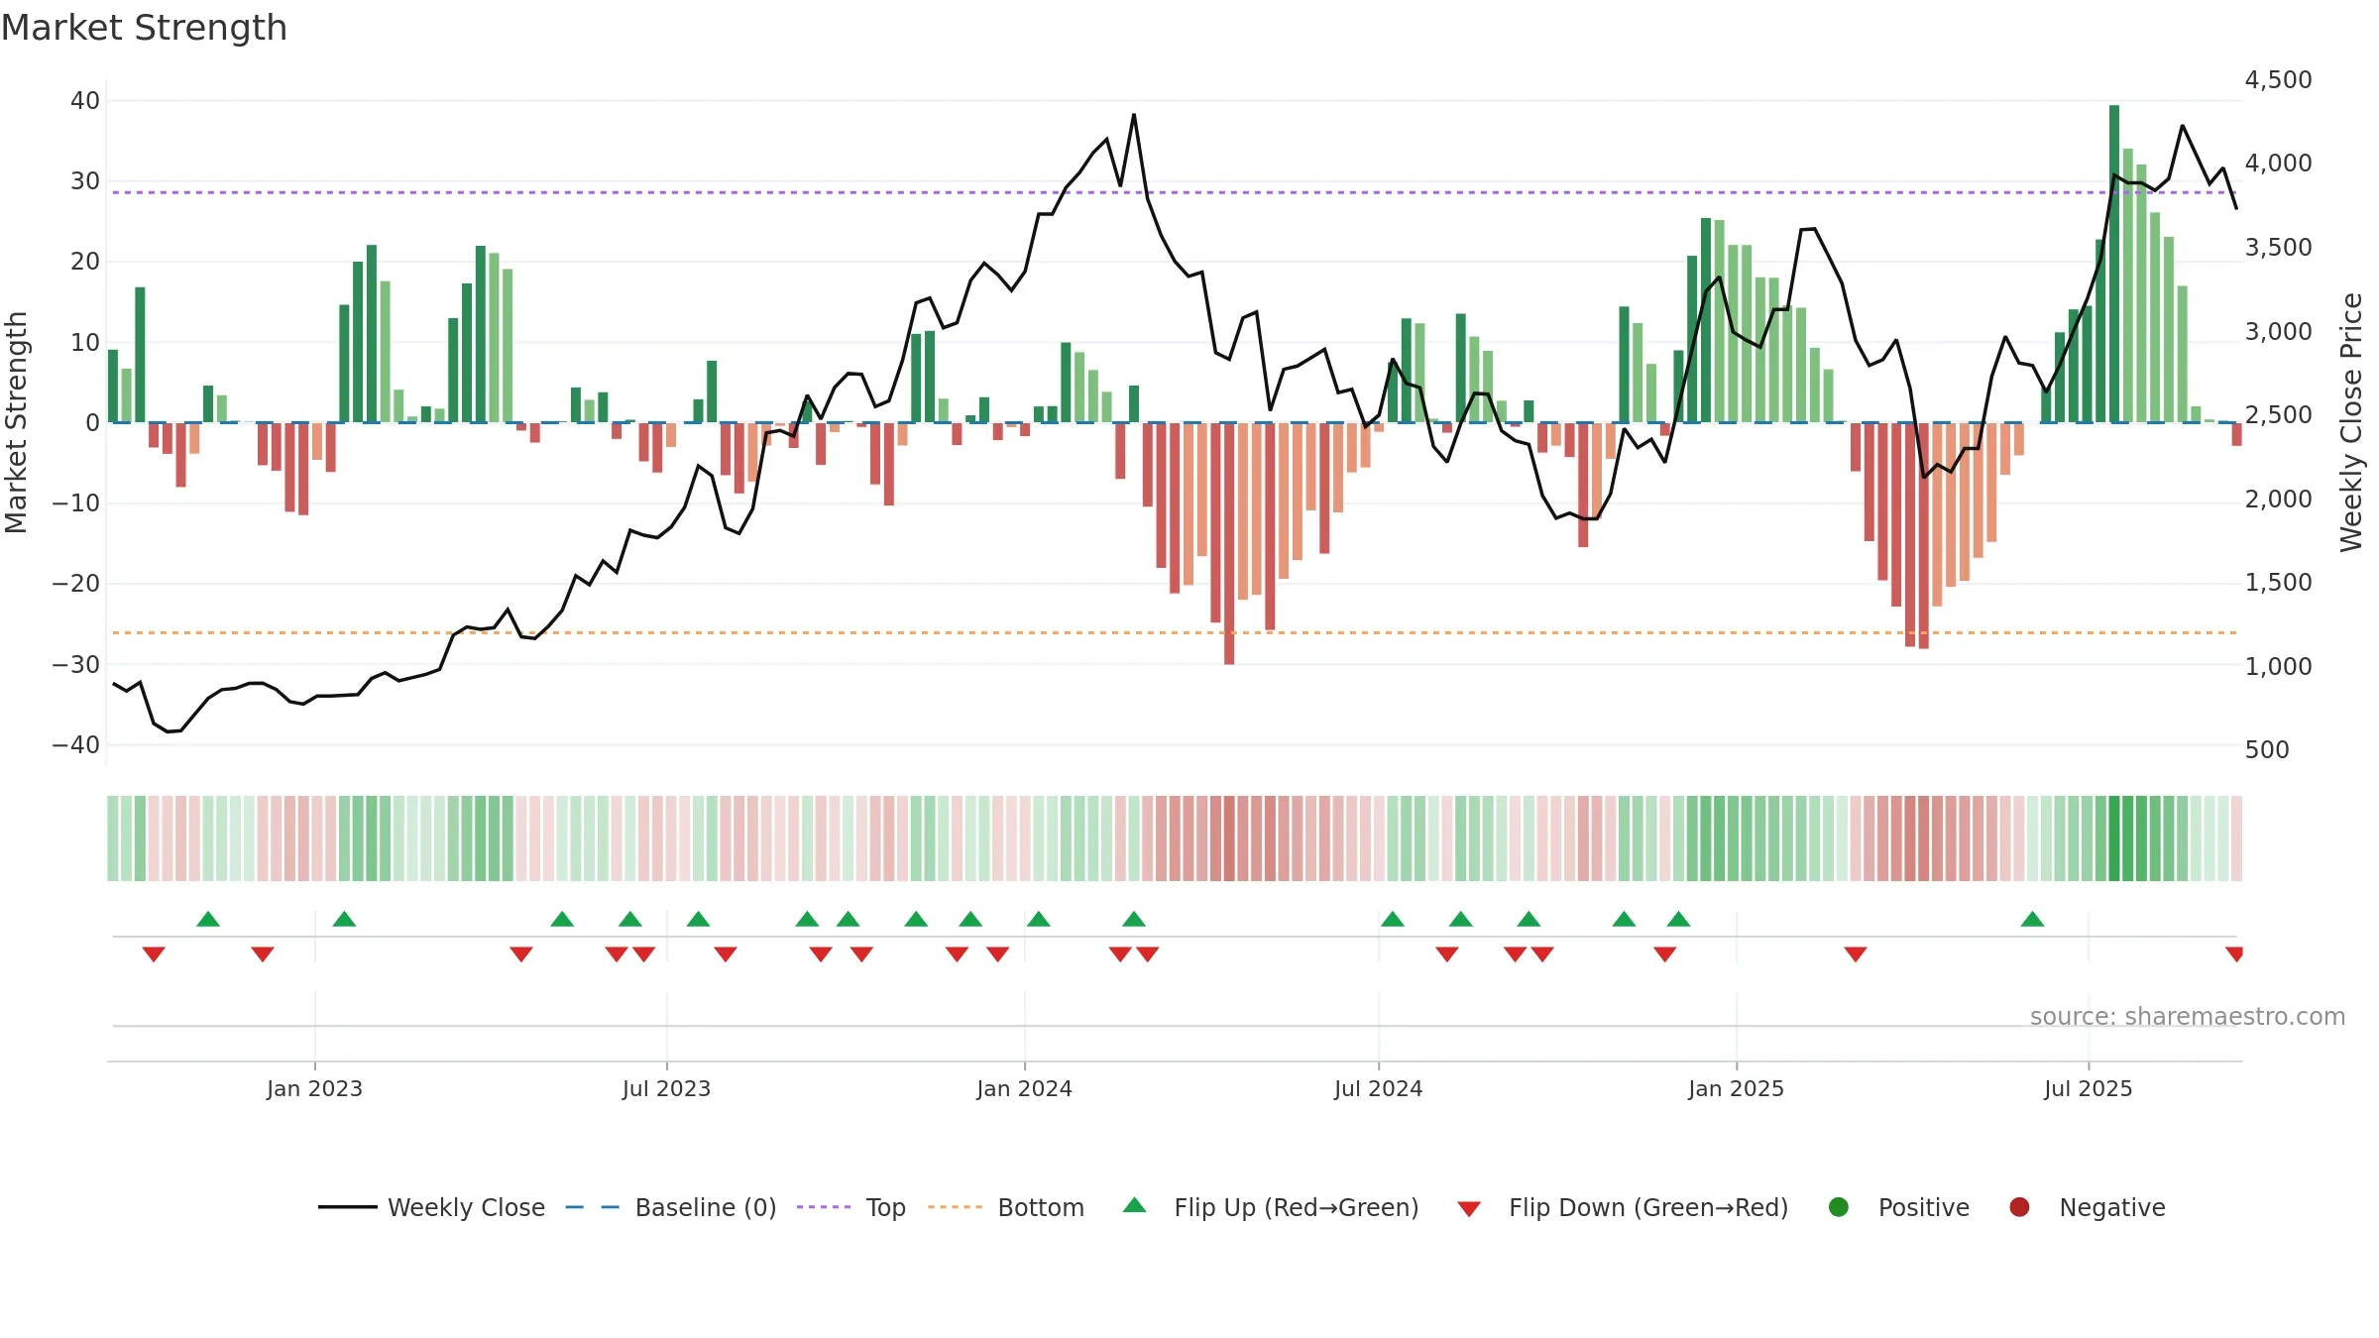Viewport: 2379px width, 1338px height.
Task: Click the red Flip Down triangle legend icon
Action: coord(1469,1209)
